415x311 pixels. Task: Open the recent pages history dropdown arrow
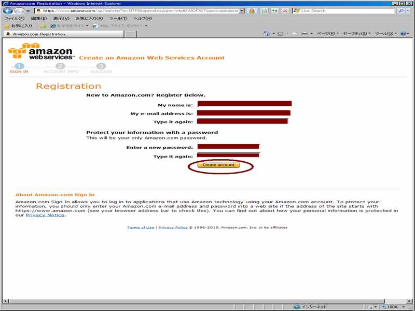click(28, 11)
